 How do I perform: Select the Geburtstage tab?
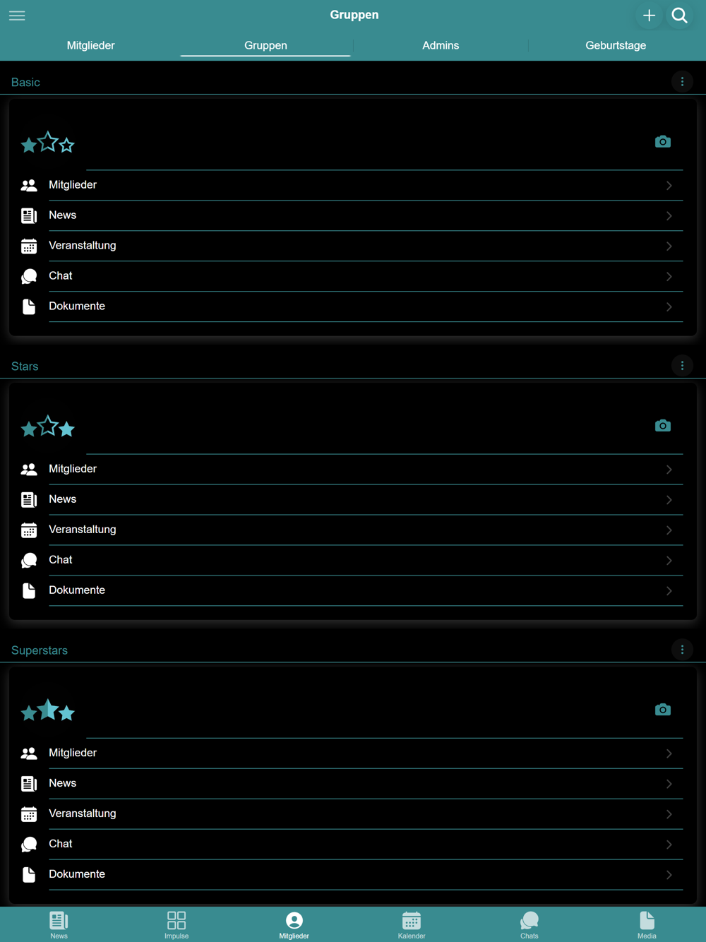(x=616, y=45)
